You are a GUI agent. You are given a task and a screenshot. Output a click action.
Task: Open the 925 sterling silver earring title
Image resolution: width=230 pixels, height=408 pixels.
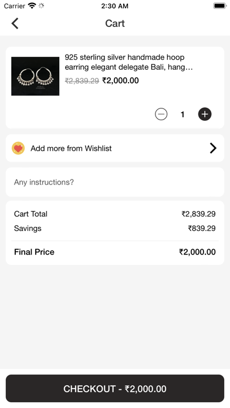point(128,62)
